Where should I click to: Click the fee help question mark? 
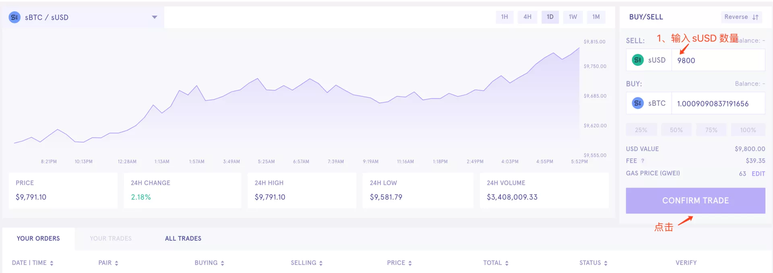tap(643, 161)
